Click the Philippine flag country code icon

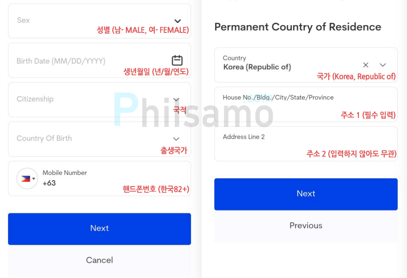coord(26,178)
